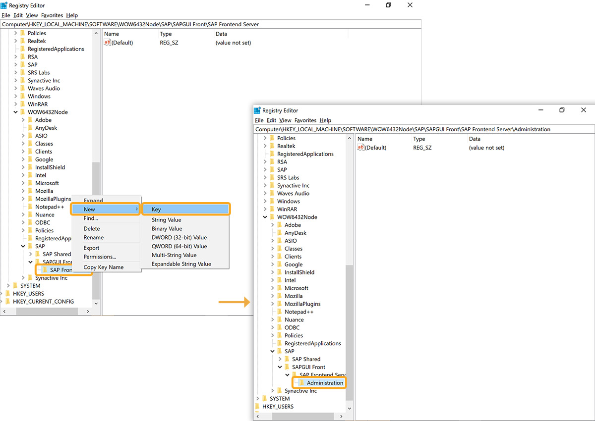Viewport: 595px width, 421px height.
Task: Choose Find... in the context menu
Action: (91, 218)
